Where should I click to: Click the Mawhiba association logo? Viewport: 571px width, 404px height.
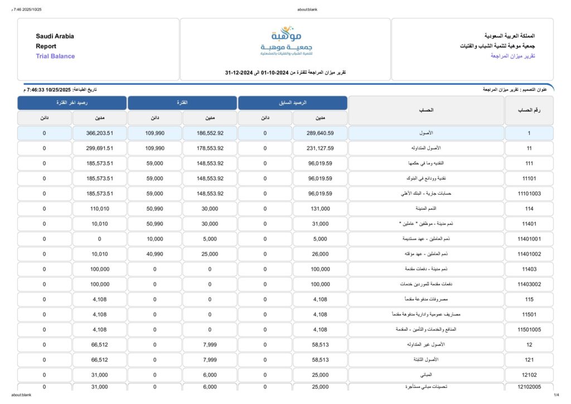coord(285,41)
